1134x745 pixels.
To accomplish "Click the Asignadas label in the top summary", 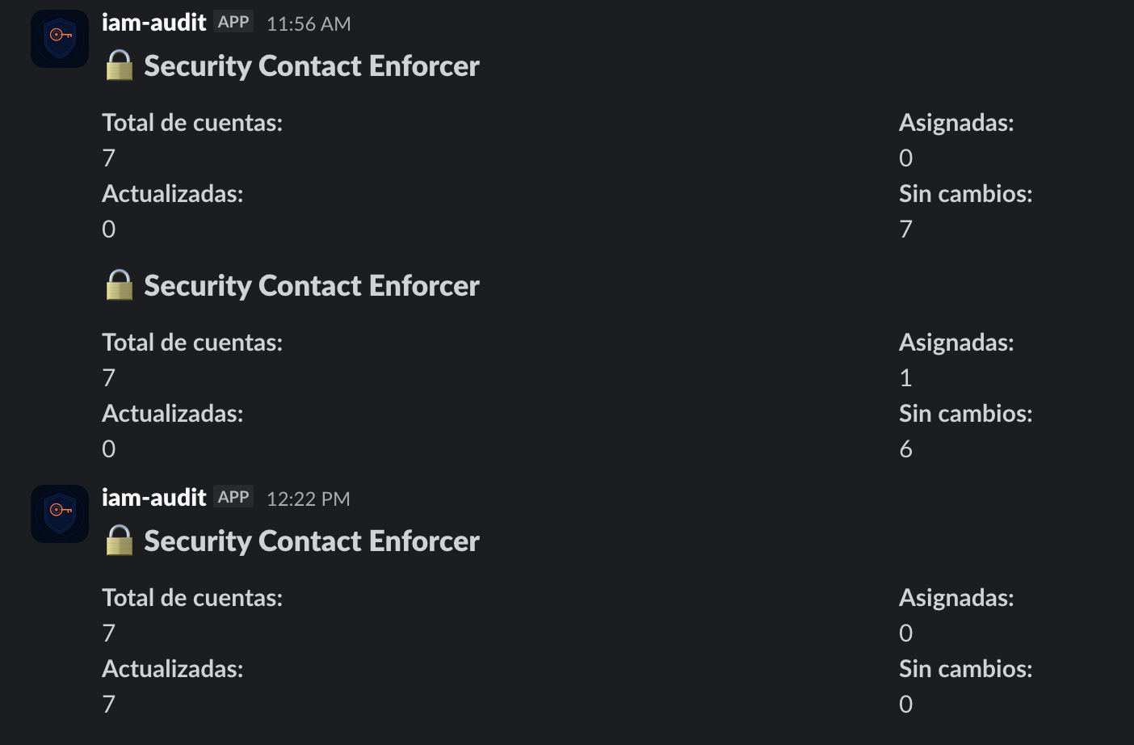I will pyautogui.click(x=956, y=122).
